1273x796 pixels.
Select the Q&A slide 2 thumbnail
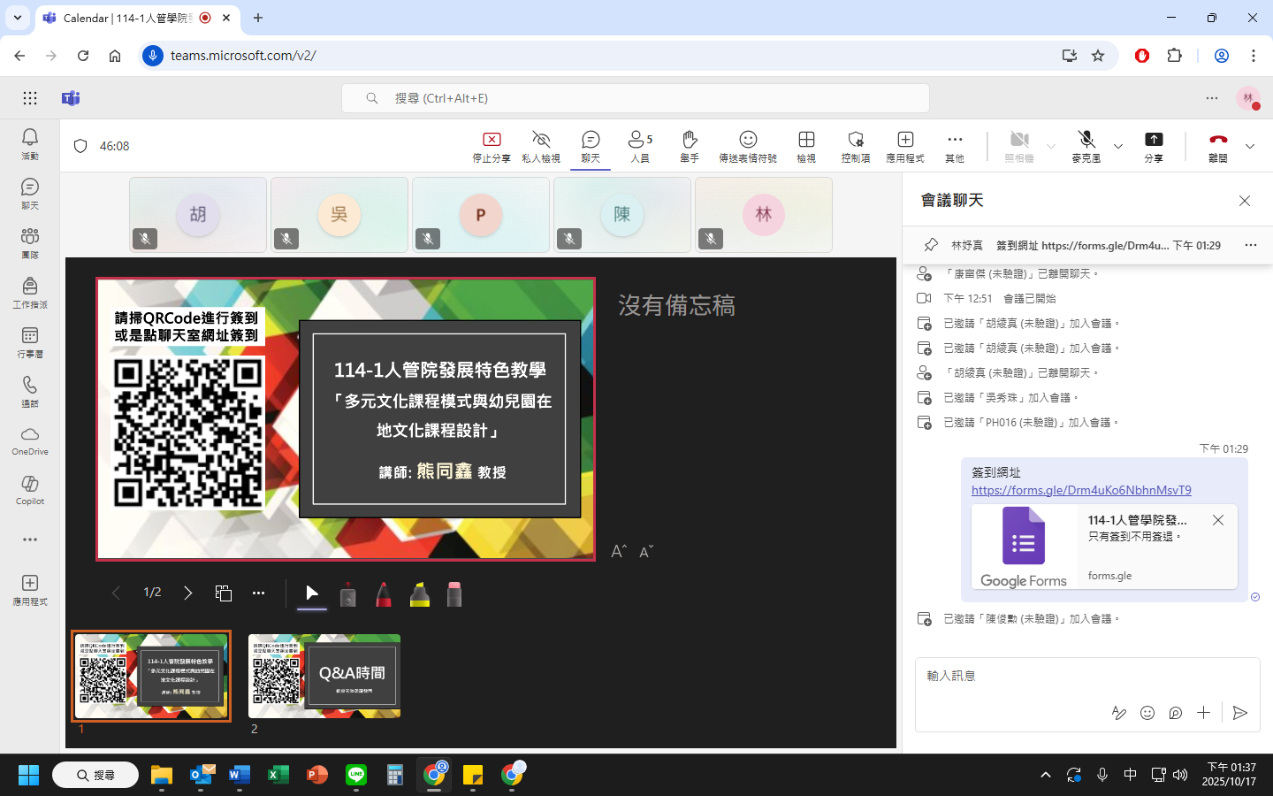(x=324, y=676)
